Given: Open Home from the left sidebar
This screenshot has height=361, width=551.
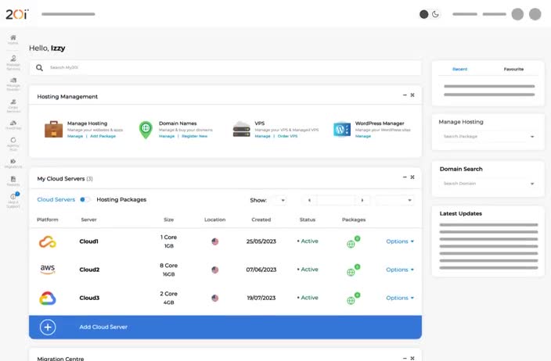Looking at the screenshot, I should 13,39.
